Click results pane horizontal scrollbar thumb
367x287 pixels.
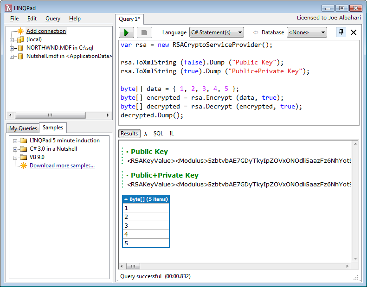click(x=133, y=266)
